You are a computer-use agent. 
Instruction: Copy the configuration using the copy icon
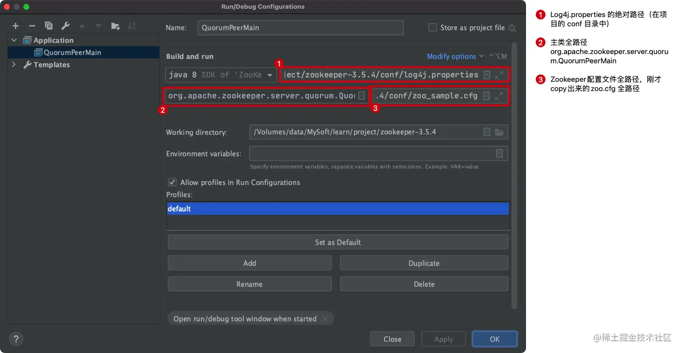coord(49,26)
